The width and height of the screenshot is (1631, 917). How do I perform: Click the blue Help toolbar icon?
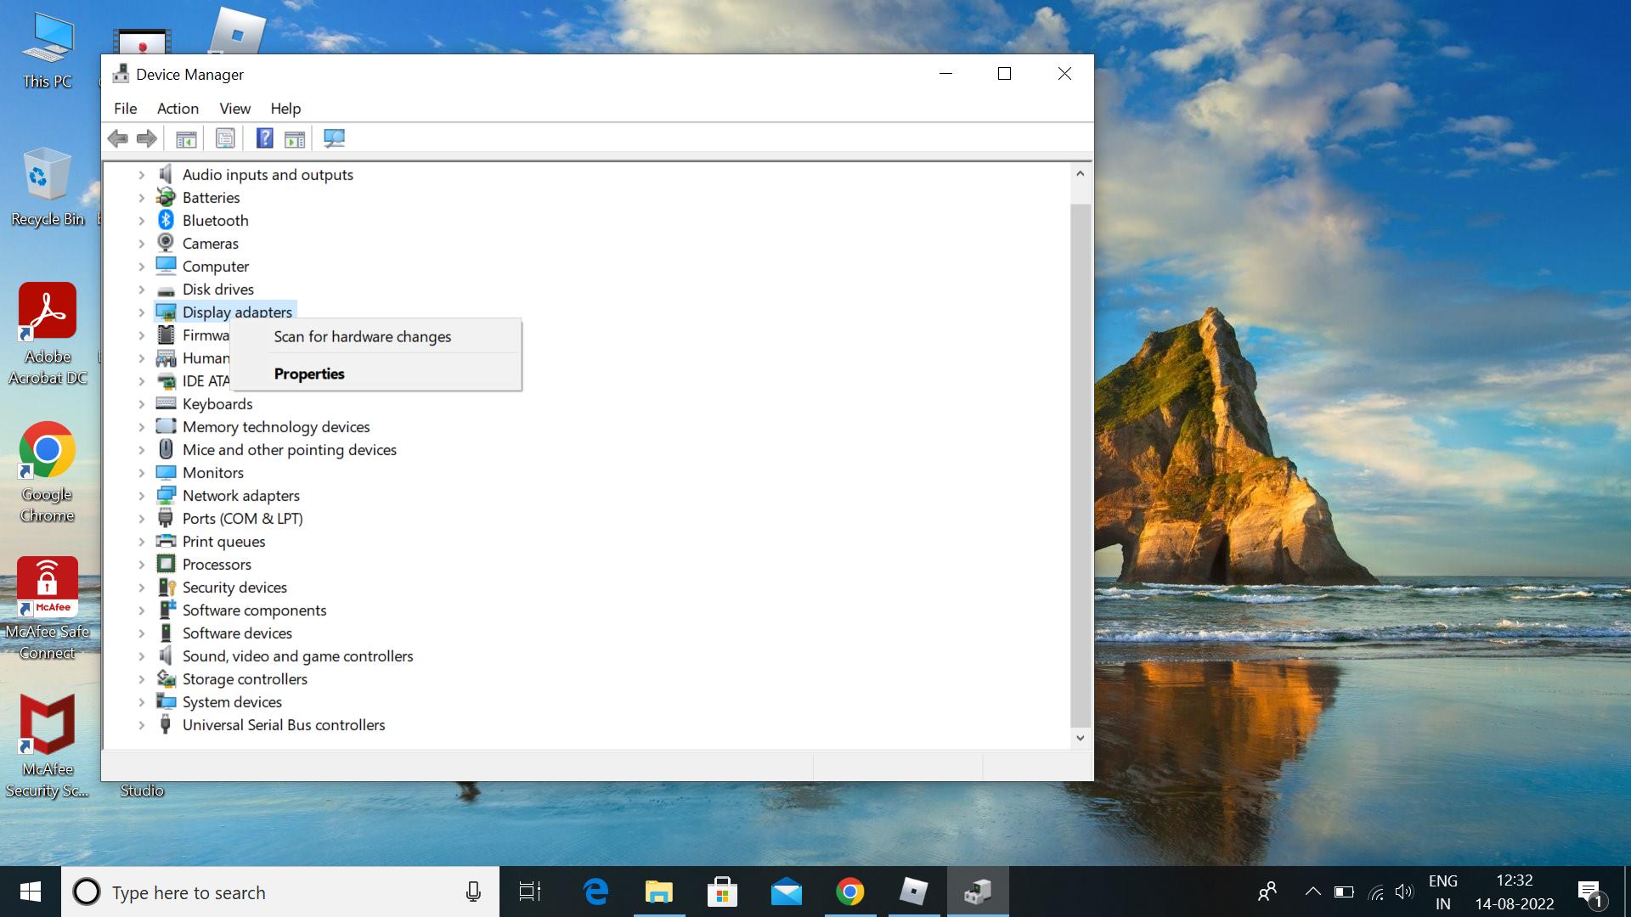pos(265,138)
